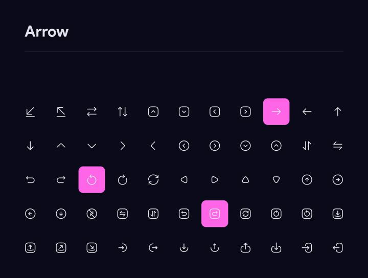Select the highlighted right arrow icon
Viewport: 368px width, 278px height.
point(276,111)
